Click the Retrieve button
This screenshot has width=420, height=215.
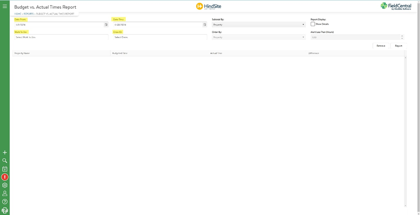point(381,46)
